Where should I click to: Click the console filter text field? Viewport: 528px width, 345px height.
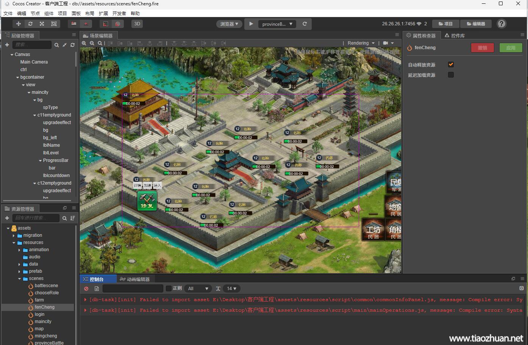133,288
